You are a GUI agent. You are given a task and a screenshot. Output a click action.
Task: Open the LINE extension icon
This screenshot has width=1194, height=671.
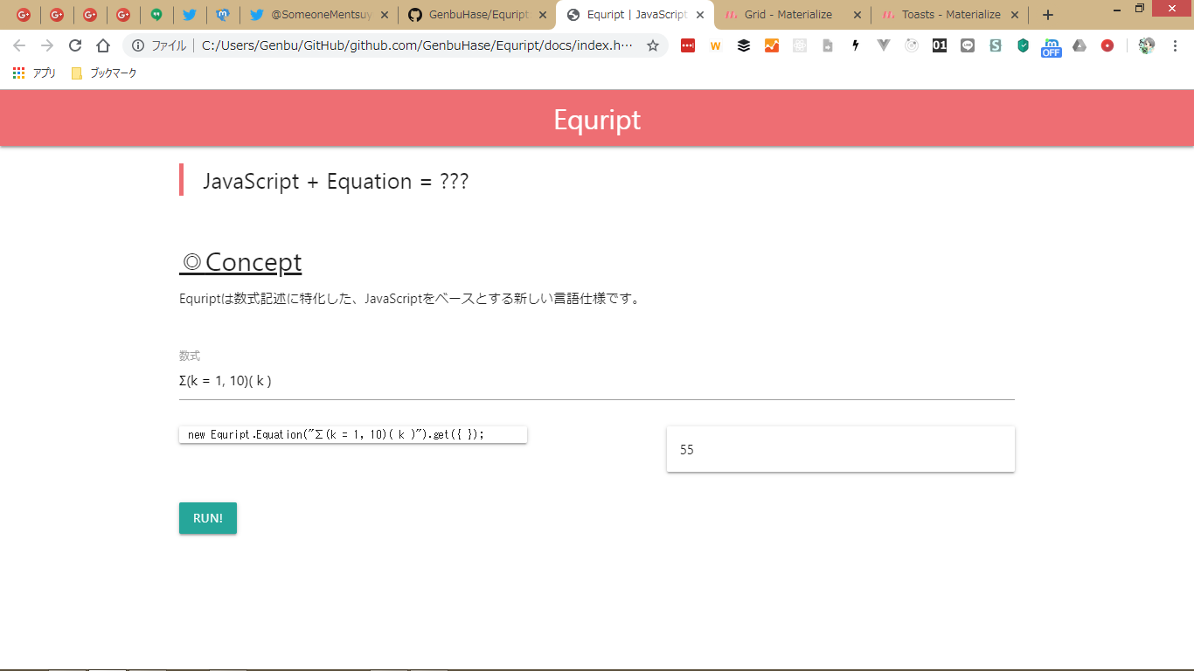967,46
